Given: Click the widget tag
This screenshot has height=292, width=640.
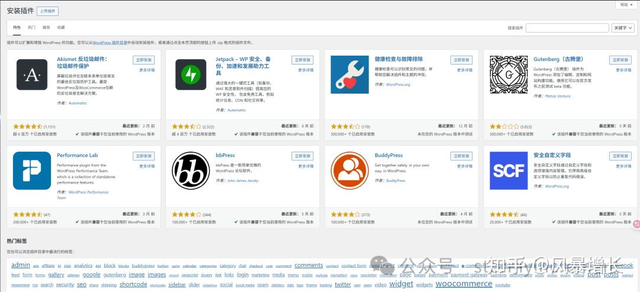Looking at the screenshot, I should coord(401,284).
